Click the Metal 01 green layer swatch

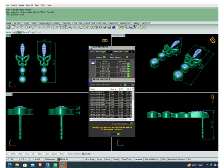(59, 159)
